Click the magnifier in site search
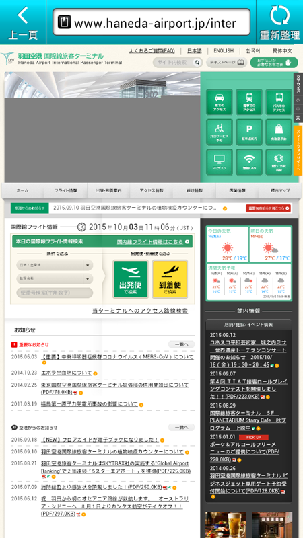303x538 pixels. click(197, 63)
